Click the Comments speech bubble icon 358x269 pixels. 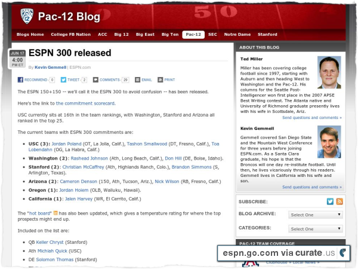tap(95, 80)
